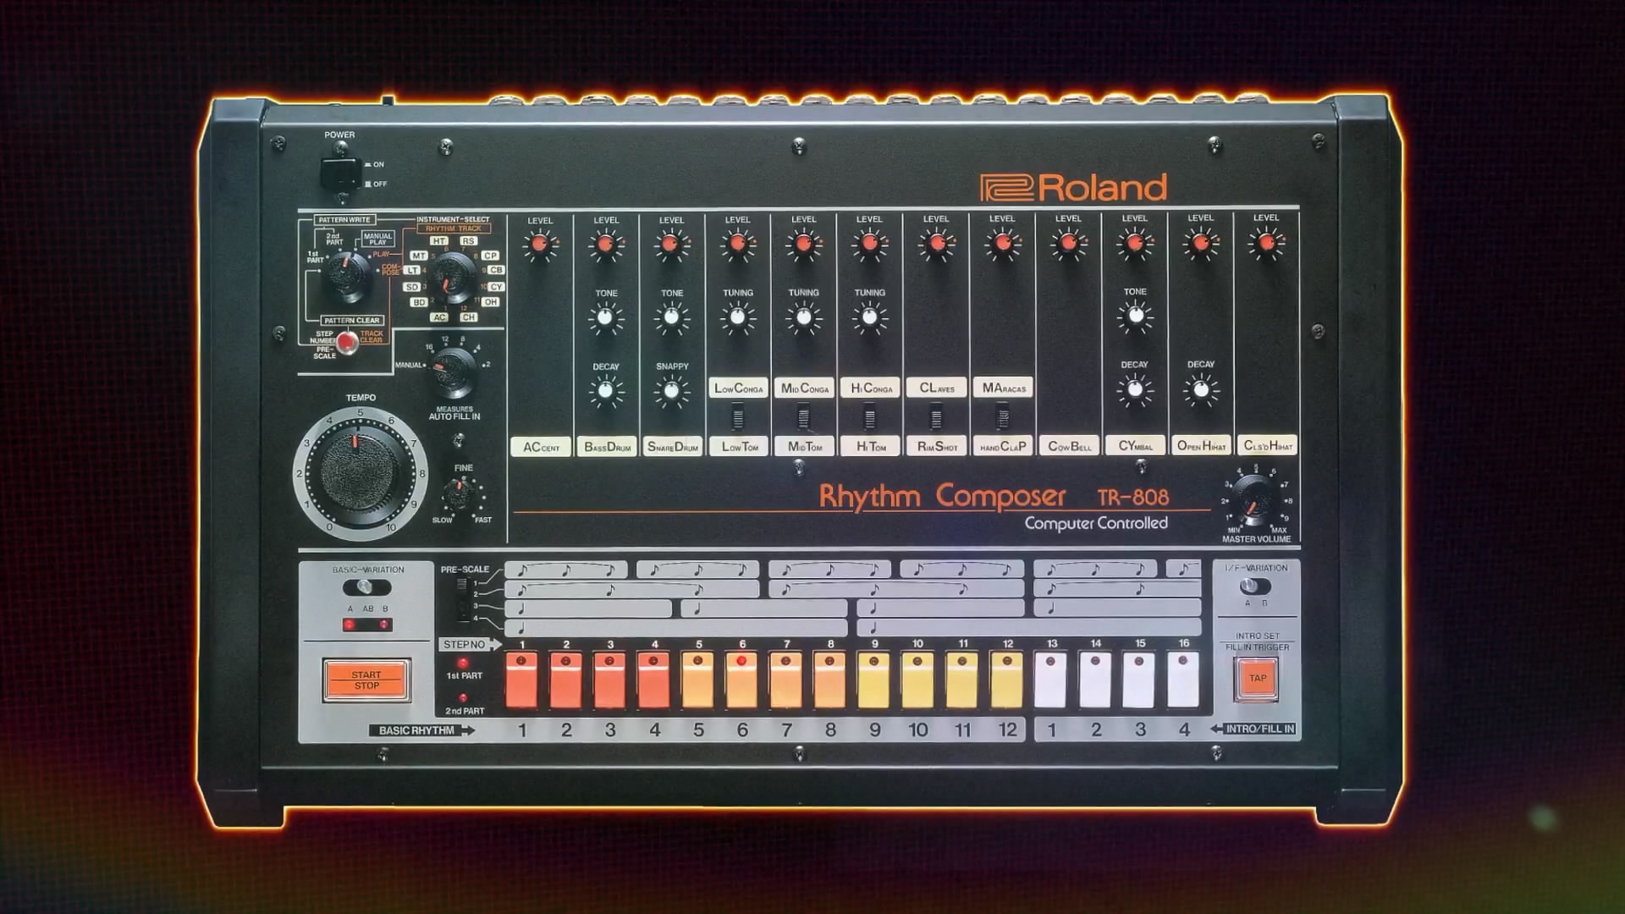Adjust the Low Tom tuning knob

(737, 317)
